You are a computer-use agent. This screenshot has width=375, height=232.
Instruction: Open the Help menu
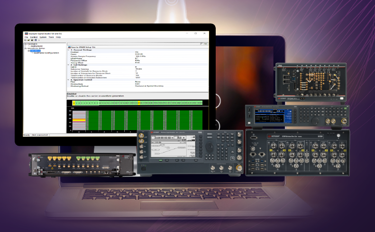(x=58, y=37)
